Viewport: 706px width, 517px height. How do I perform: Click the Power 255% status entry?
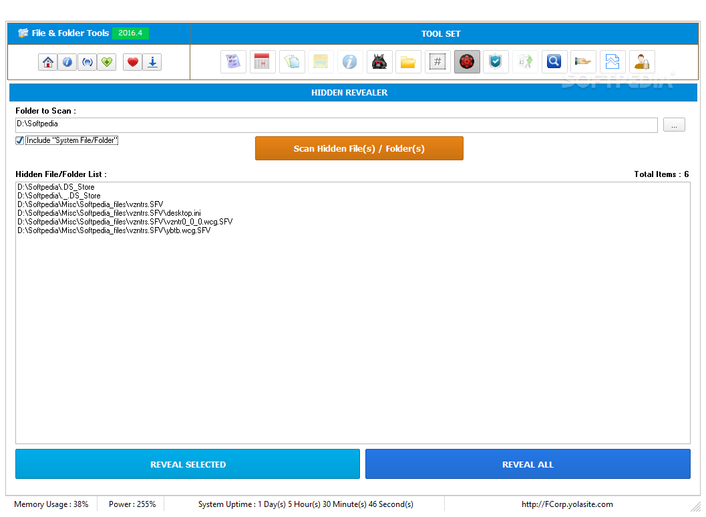click(x=132, y=504)
